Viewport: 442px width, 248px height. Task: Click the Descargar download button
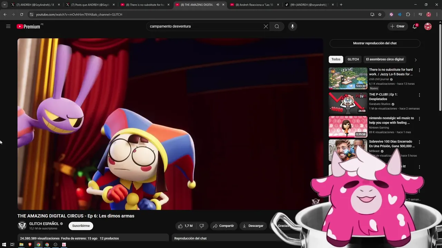(253, 226)
